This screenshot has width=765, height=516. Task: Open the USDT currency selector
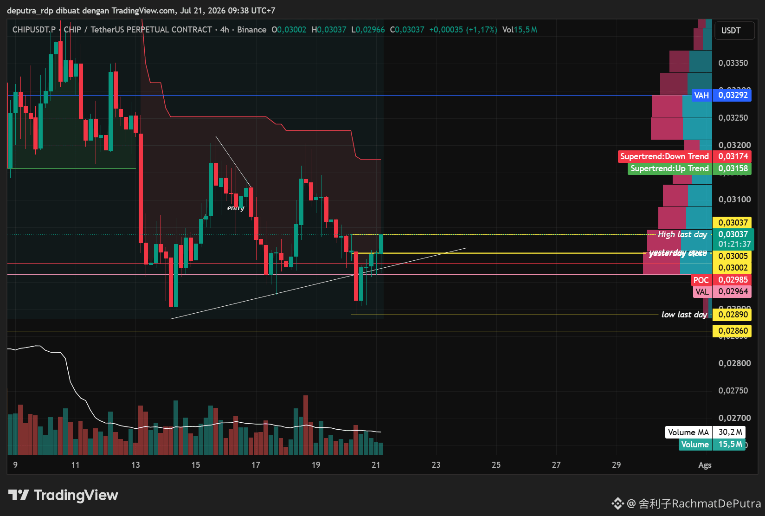point(734,31)
